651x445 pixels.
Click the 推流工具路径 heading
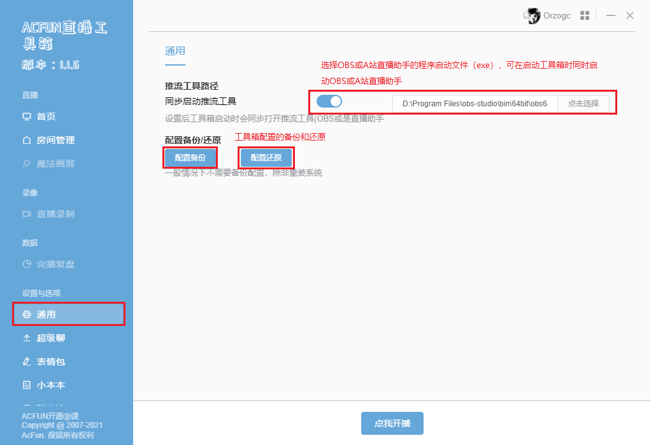point(191,86)
